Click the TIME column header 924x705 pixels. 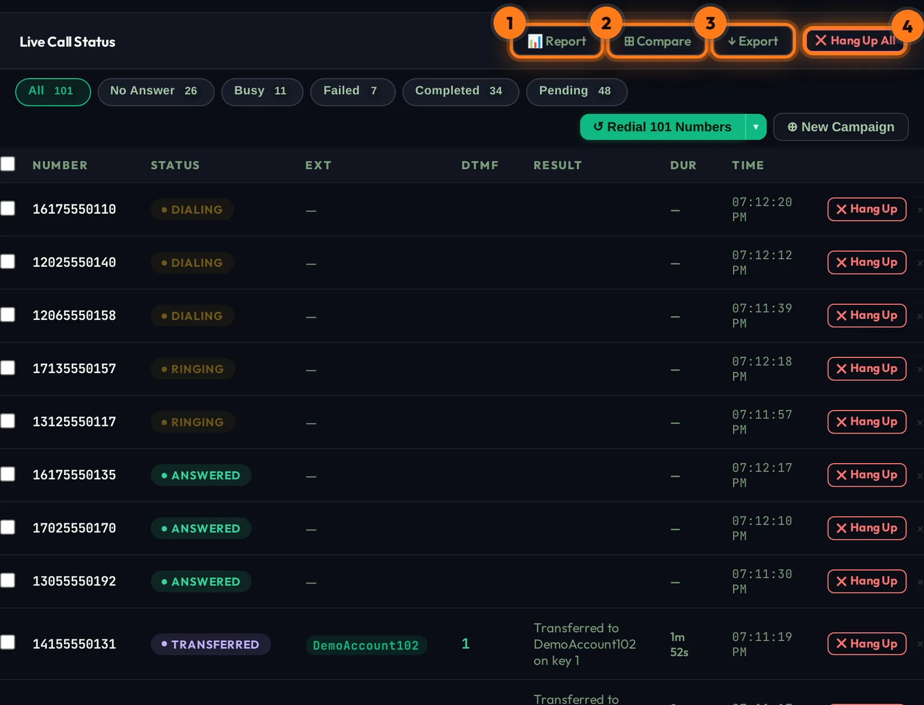point(748,165)
